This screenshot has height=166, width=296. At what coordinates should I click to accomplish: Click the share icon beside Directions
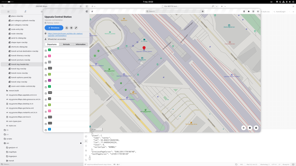(67, 28)
